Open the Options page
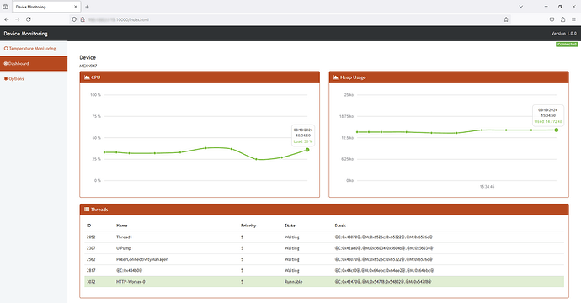581x303 pixels. 13,79
